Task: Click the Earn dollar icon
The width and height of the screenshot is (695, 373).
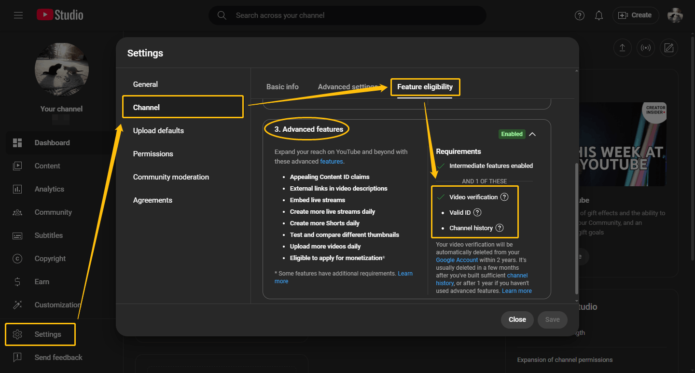Action: (x=17, y=282)
